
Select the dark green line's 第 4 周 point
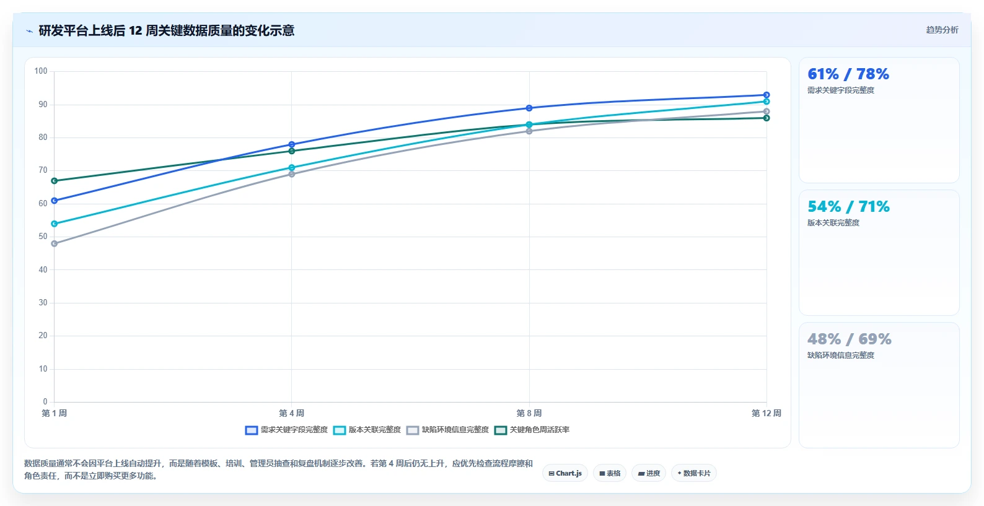(292, 151)
